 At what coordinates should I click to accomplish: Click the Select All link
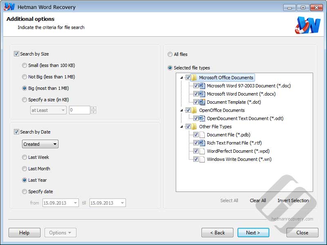[x=229, y=200]
